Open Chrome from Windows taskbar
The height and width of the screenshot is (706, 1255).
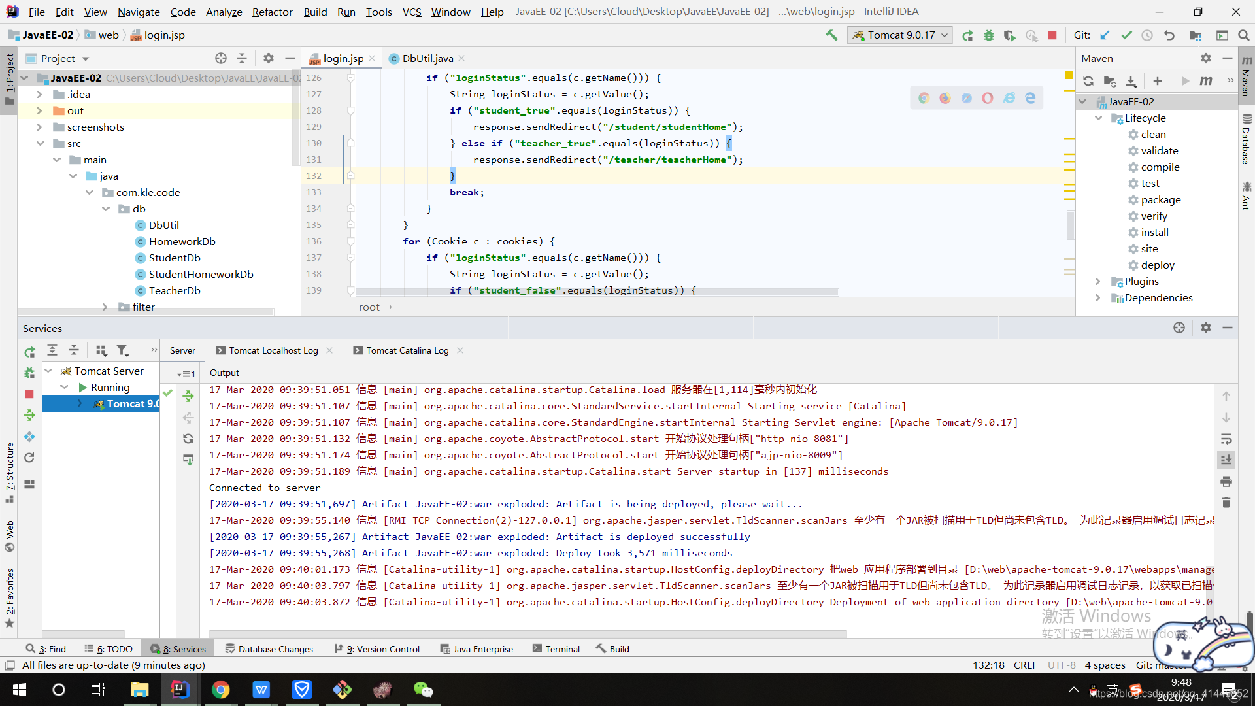[x=220, y=690]
